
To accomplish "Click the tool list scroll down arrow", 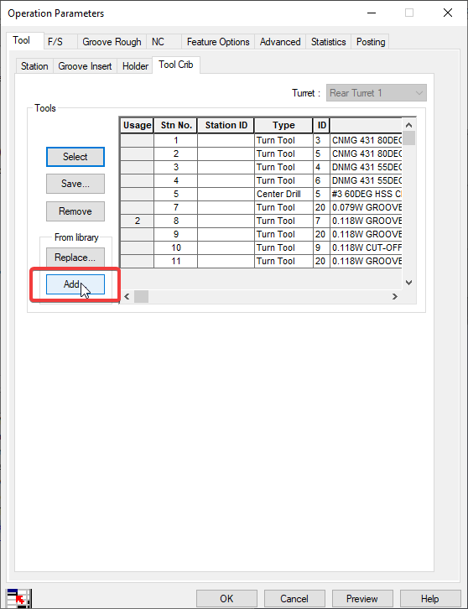I will [x=408, y=283].
